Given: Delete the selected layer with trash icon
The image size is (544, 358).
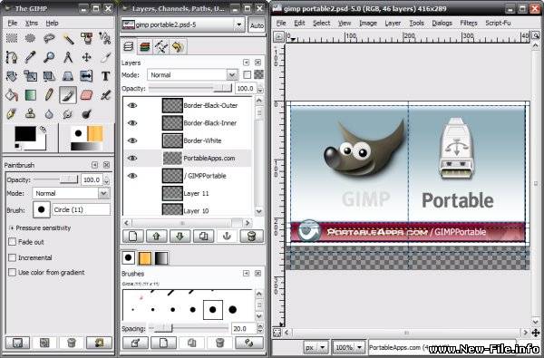Looking at the screenshot, I should click(x=251, y=237).
